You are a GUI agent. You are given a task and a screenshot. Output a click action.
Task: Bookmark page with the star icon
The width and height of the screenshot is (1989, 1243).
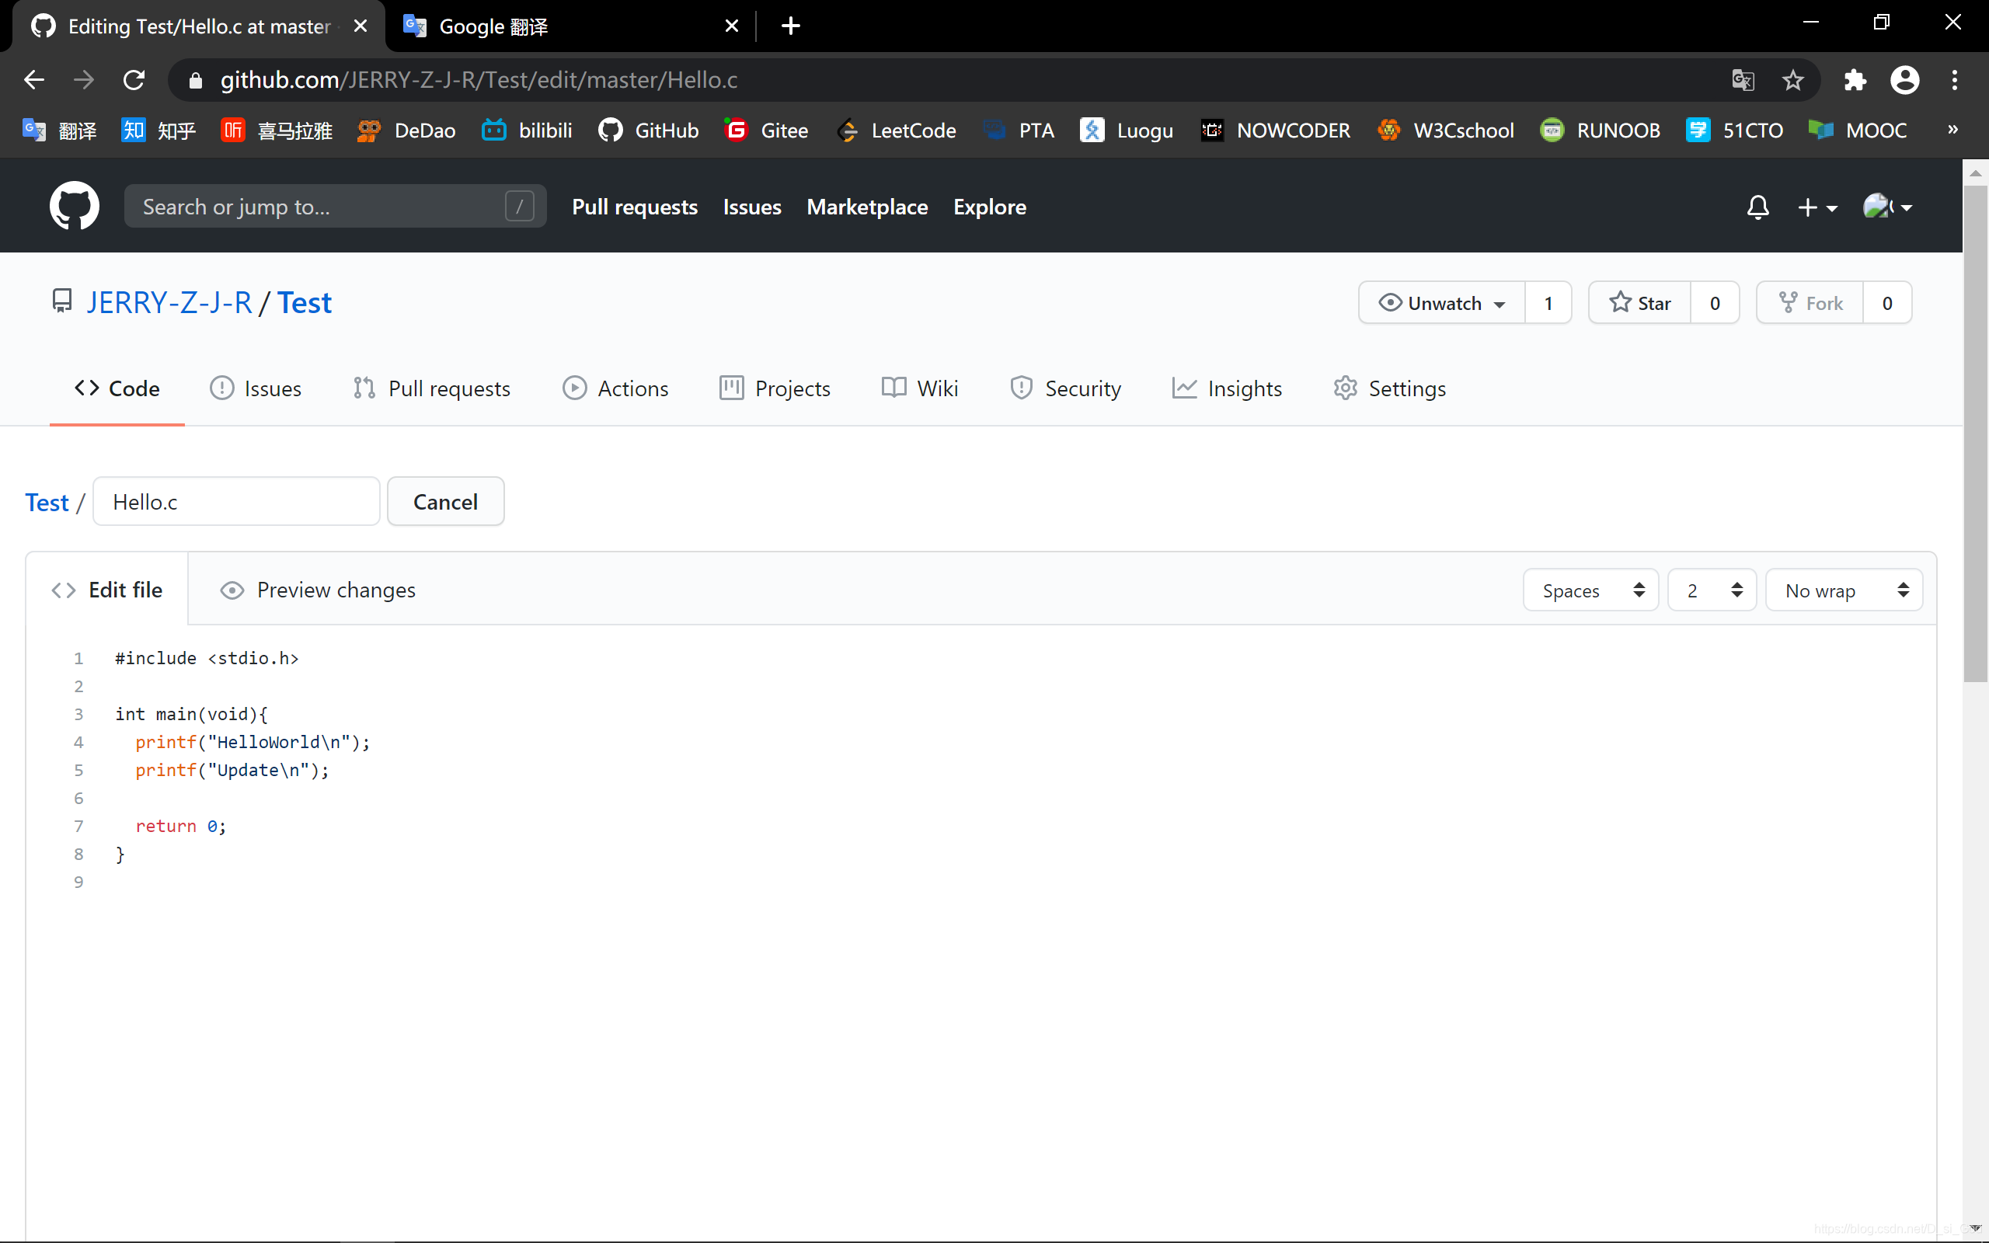pos(1792,80)
